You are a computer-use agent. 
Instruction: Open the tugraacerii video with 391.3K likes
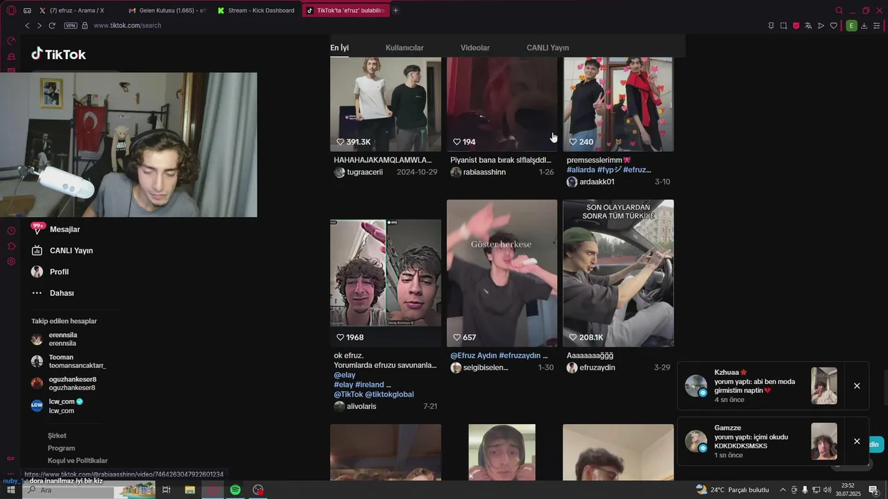386,104
